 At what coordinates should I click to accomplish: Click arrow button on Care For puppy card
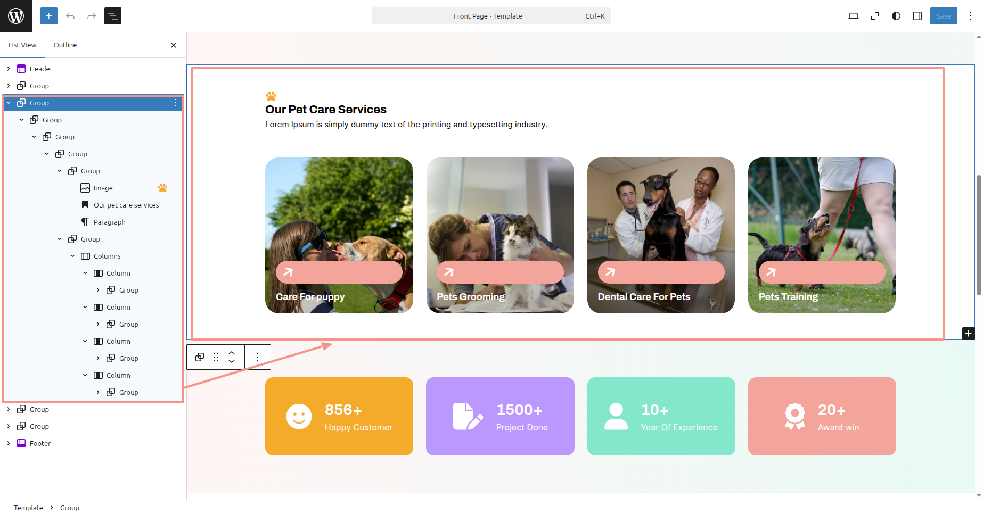point(339,272)
